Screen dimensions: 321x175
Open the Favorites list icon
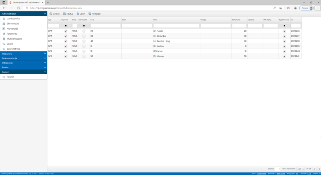click(288, 8)
